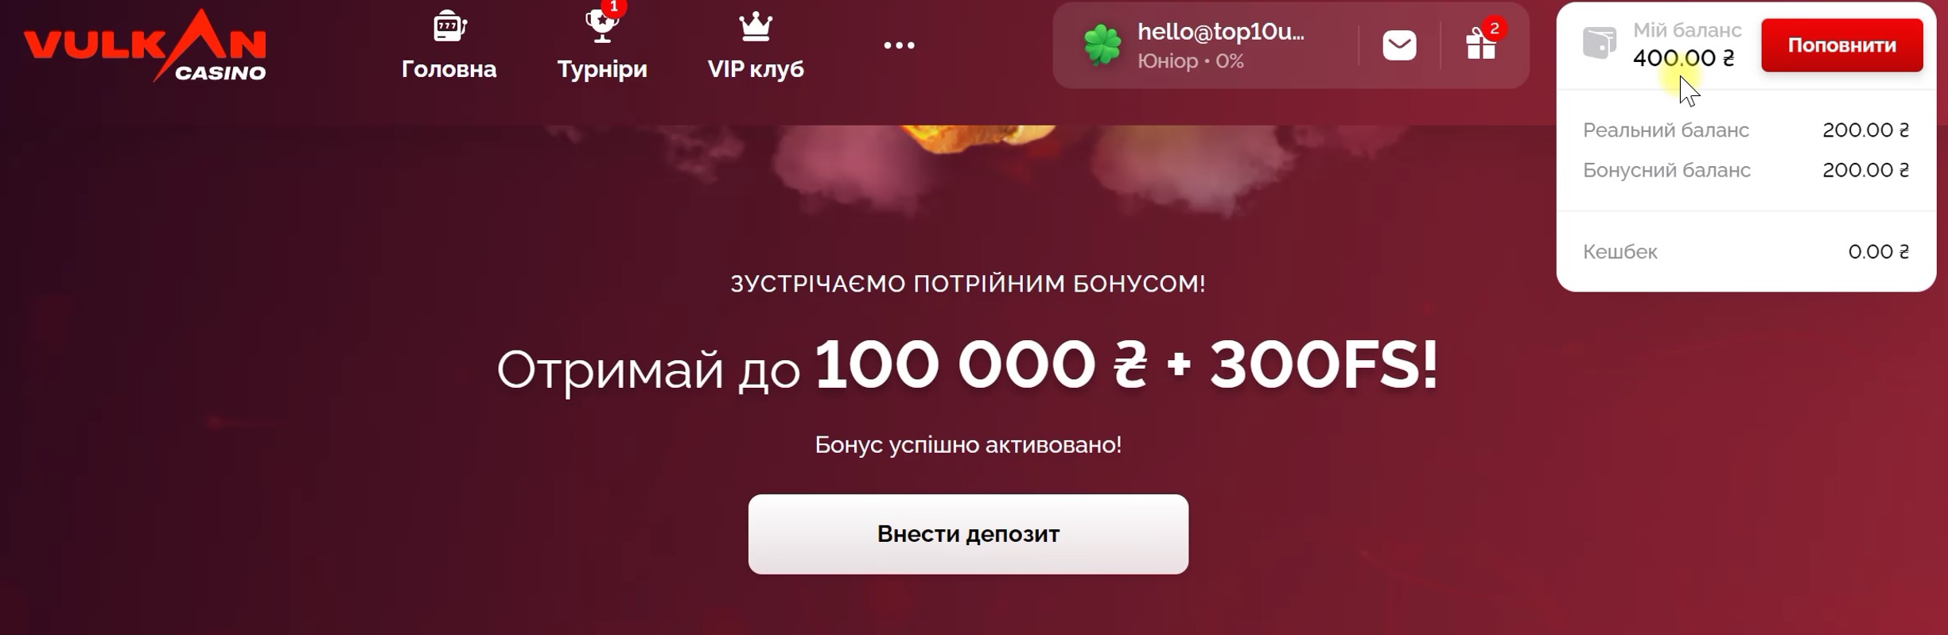The image size is (1948, 635).
Task: Click the wallet icon beside Мій баланс
Action: [x=1599, y=43]
